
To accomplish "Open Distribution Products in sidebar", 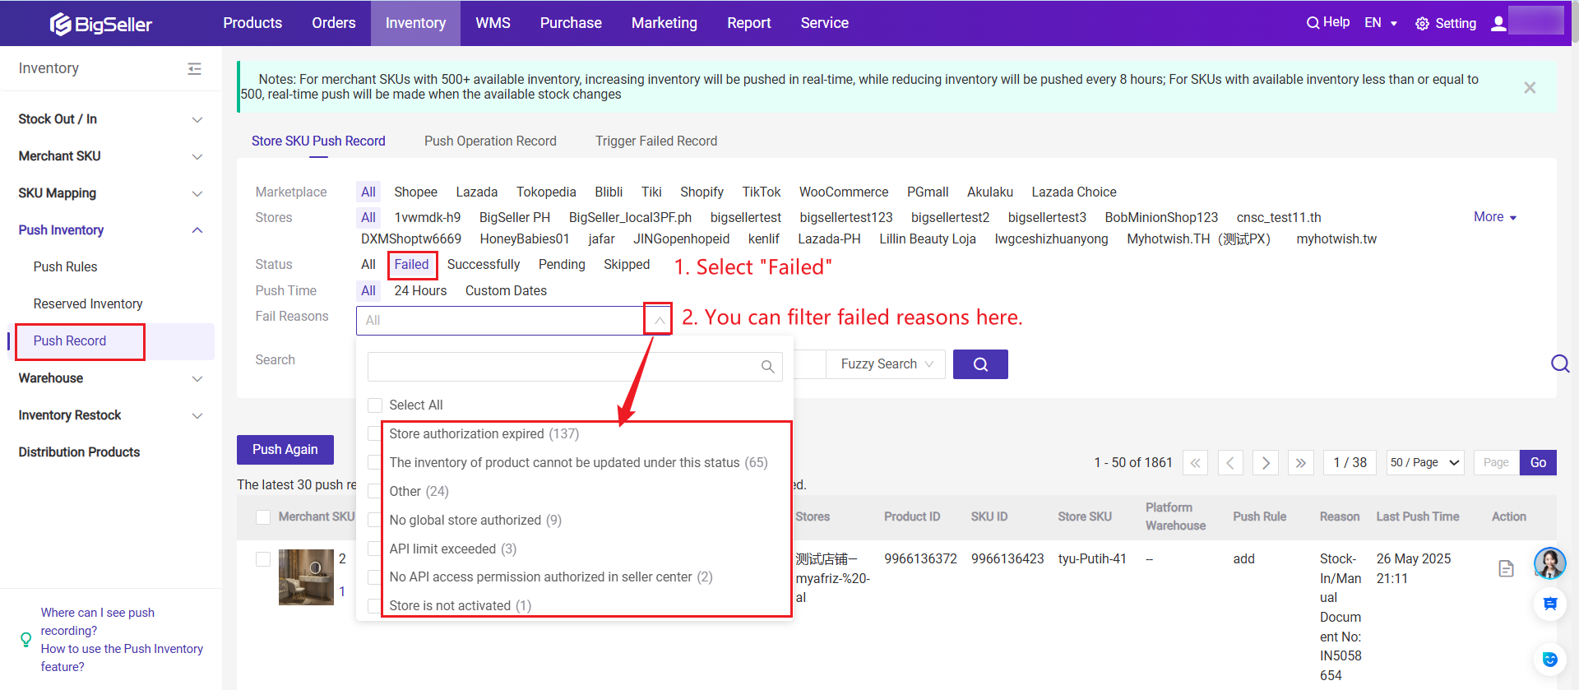I will pos(79,452).
